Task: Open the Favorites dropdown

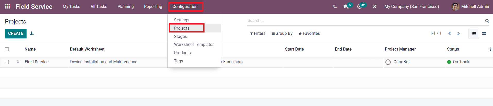Action: click(x=309, y=34)
